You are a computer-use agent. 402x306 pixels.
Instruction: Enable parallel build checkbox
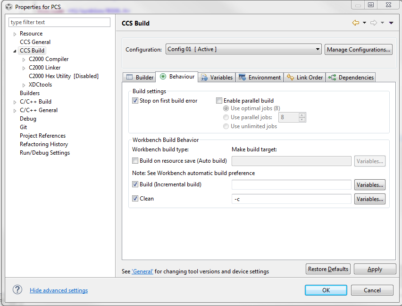tap(219, 101)
